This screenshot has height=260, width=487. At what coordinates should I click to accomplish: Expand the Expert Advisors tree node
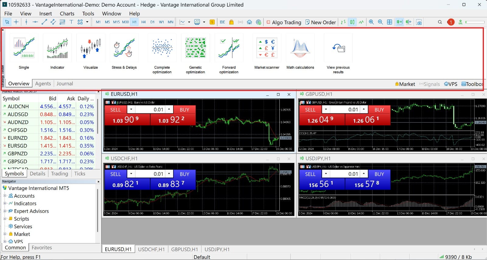point(5,211)
